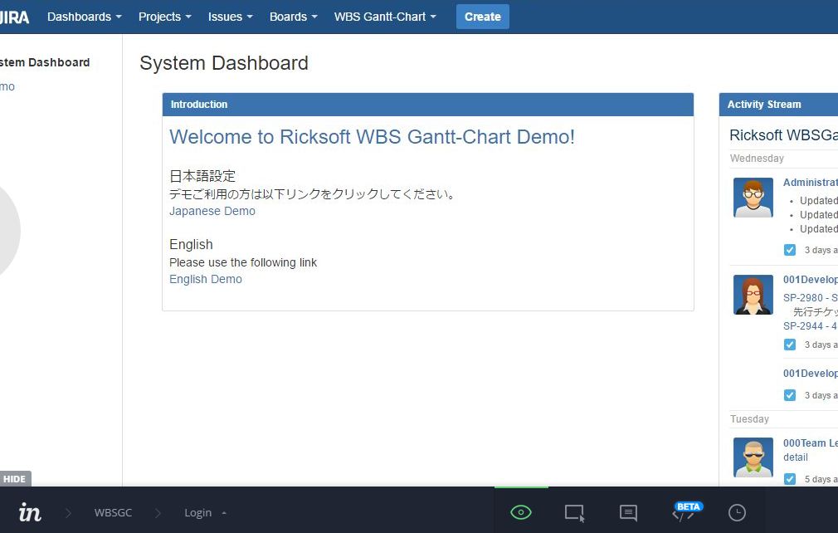Click the blue Create button
This screenshot has width=838, height=533.
pos(483,17)
